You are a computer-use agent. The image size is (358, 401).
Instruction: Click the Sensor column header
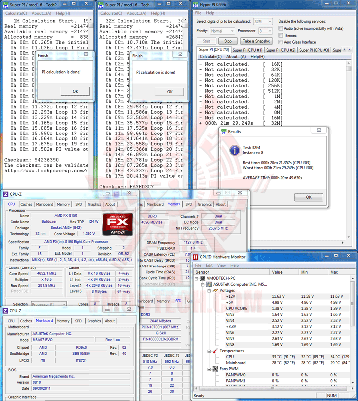(232, 272)
